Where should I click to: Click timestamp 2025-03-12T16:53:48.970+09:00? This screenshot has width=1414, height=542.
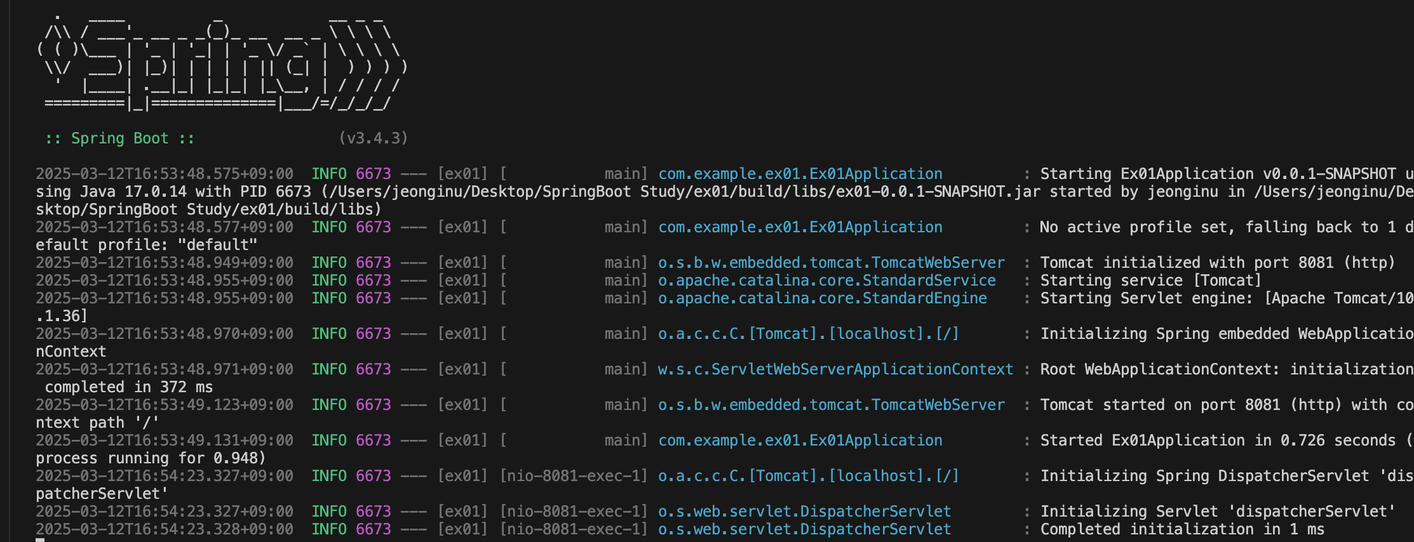pos(165,334)
